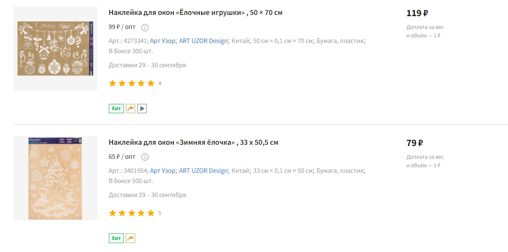Open «Ёлочные игрушки» product thumbnail image
Viewport: 508px width, 252px height.
[x=55, y=49]
